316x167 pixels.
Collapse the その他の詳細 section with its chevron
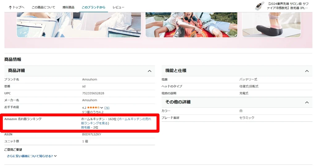(x=306, y=102)
